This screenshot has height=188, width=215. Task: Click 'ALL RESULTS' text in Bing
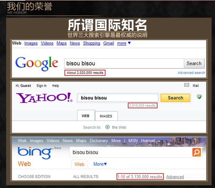click(86, 176)
